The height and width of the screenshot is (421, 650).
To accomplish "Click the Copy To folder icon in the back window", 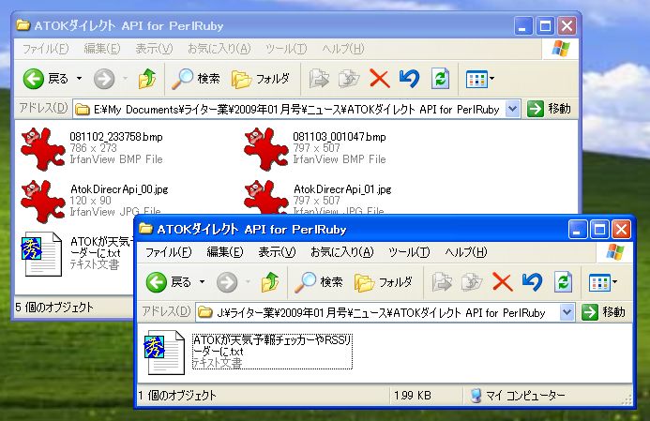I will coord(349,79).
